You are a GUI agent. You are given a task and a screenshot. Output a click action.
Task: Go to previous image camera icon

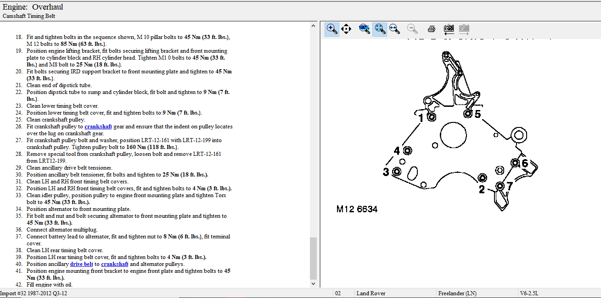[449, 29]
